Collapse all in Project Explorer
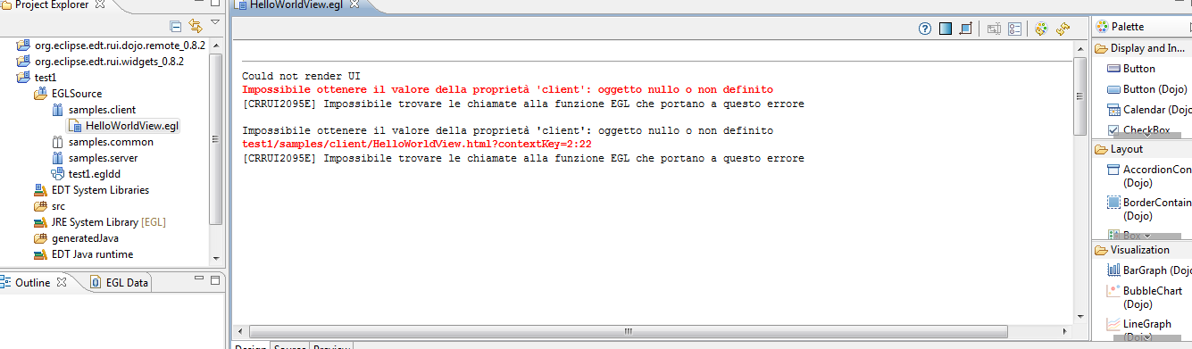This screenshot has height=349, width=1192. tap(176, 26)
